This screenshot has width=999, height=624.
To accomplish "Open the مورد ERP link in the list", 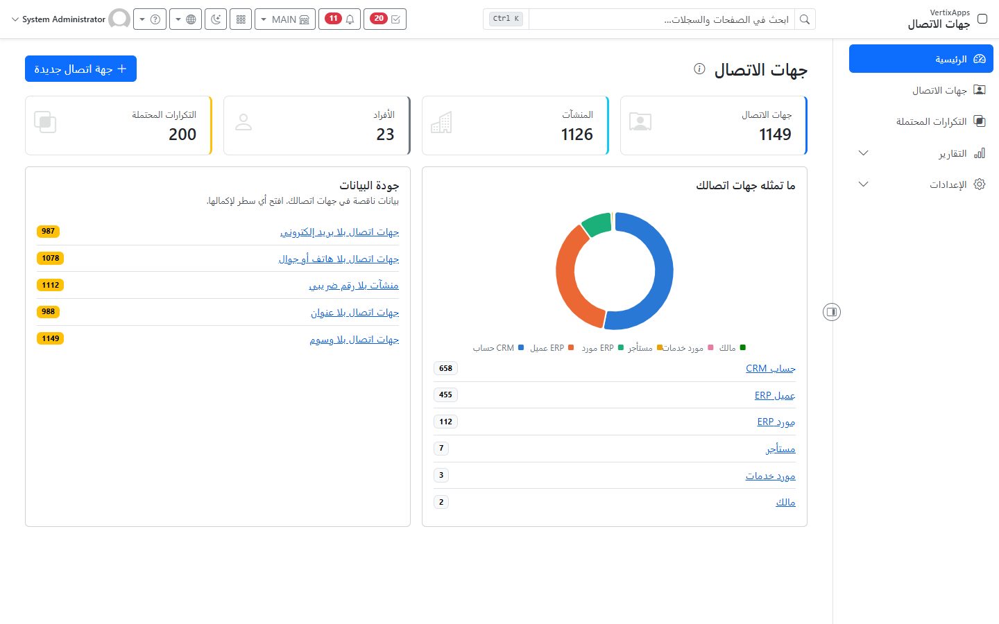I will coord(776,422).
